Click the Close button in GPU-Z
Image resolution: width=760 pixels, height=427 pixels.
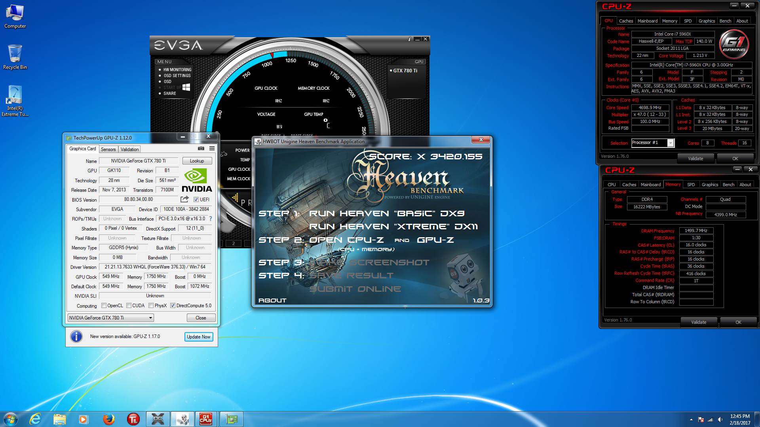(x=201, y=318)
